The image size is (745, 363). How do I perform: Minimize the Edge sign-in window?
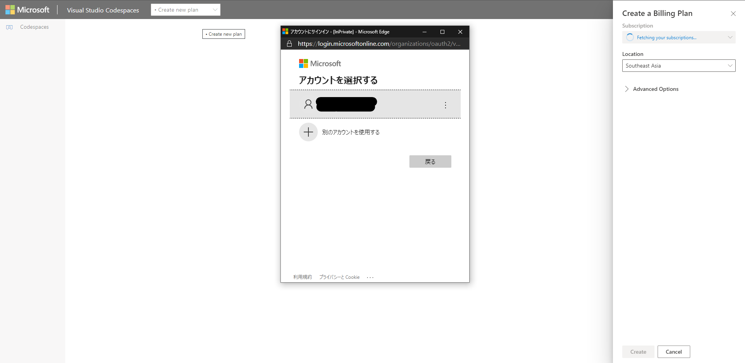tap(425, 32)
